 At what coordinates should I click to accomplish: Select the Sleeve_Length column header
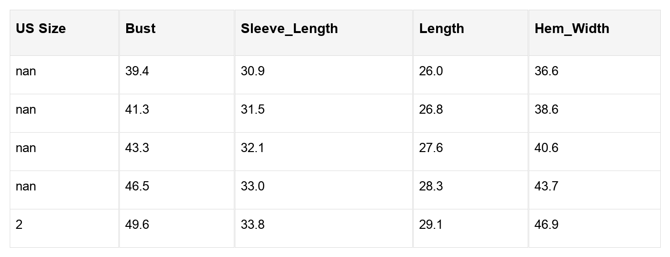(289, 29)
